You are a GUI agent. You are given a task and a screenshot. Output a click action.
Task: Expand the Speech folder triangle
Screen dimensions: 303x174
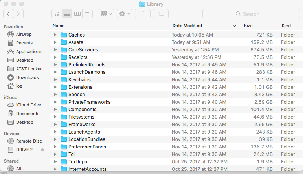tap(55, 94)
